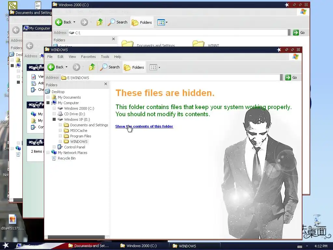Viewport: 333px width, 250px height.
Task: Open Search in the WINDOWS window
Action: tap(110, 67)
